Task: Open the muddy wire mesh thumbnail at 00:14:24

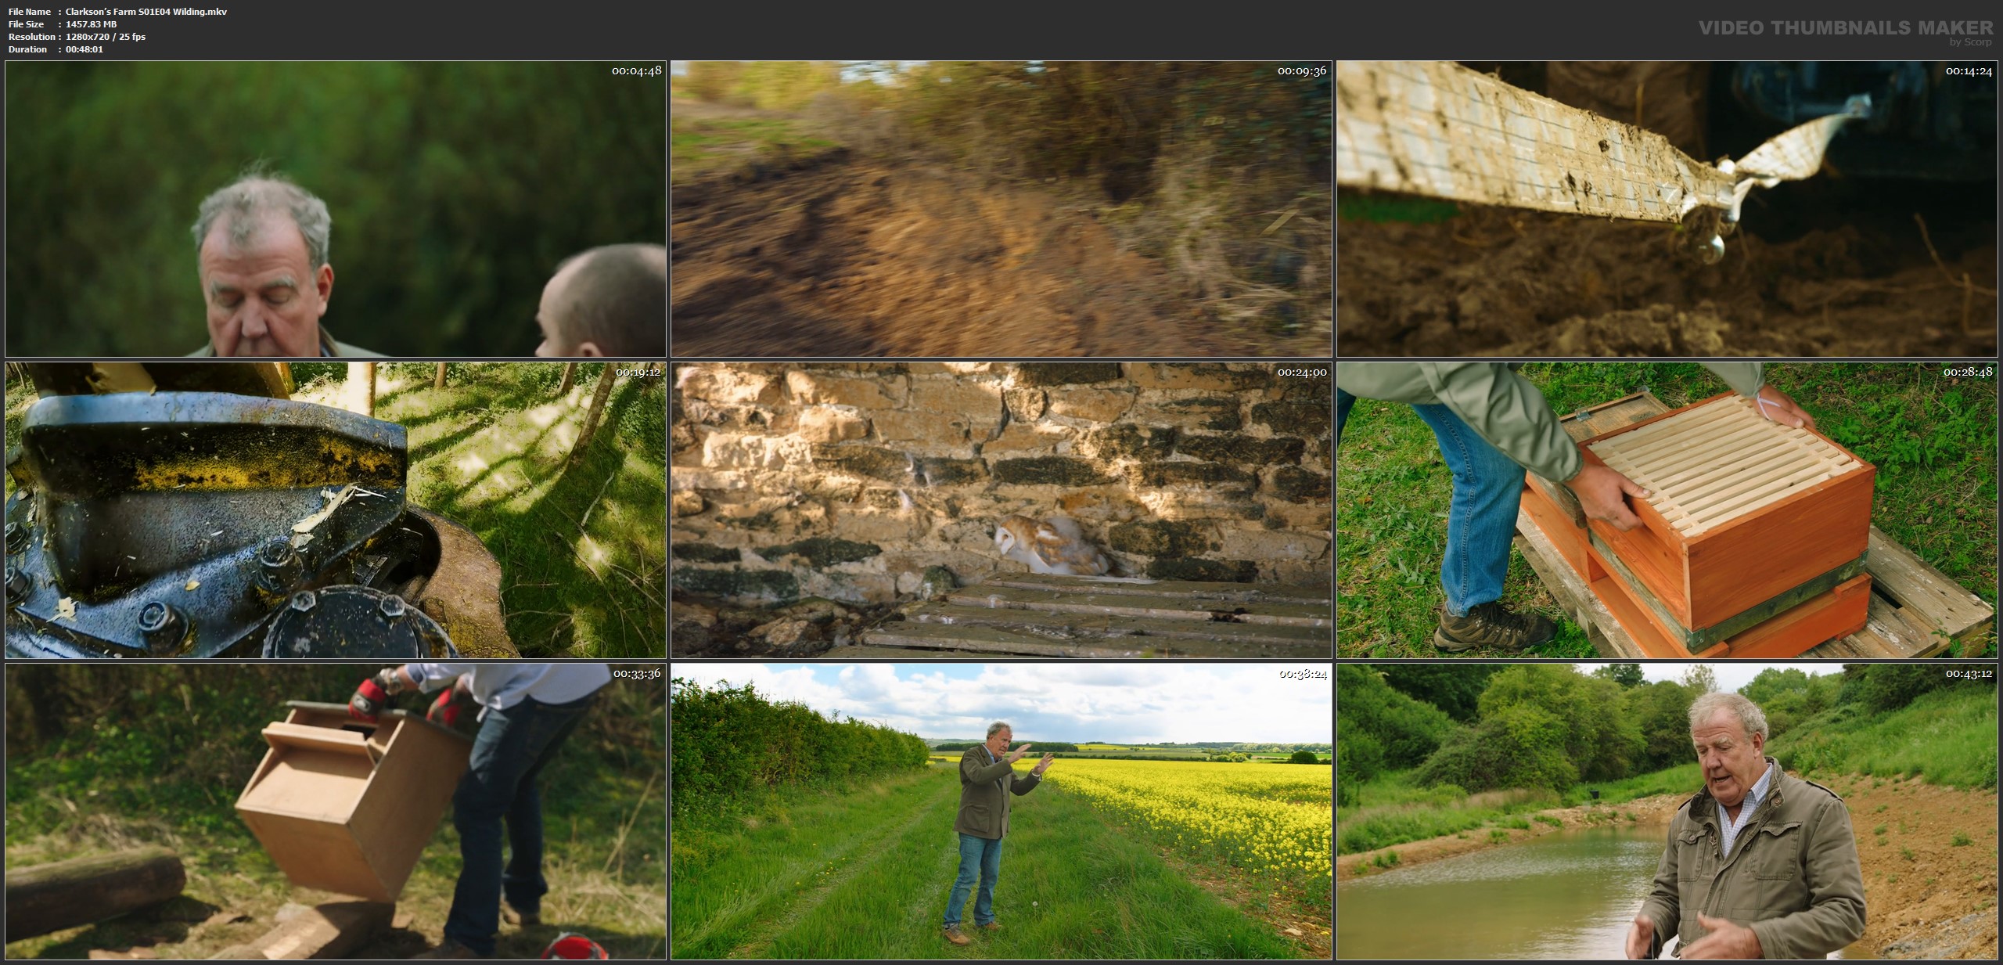Action: pos(1667,209)
